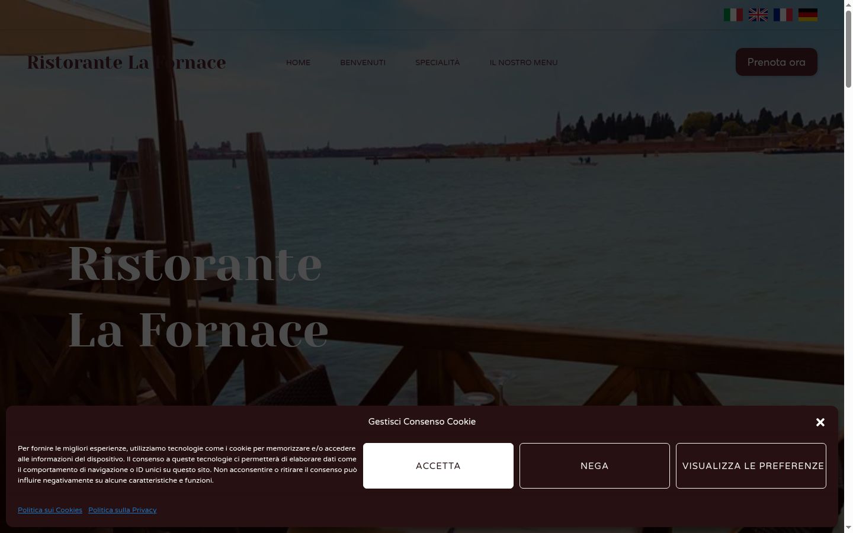Open the Home menu item
853x533 pixels.
[x=298, y=62]
